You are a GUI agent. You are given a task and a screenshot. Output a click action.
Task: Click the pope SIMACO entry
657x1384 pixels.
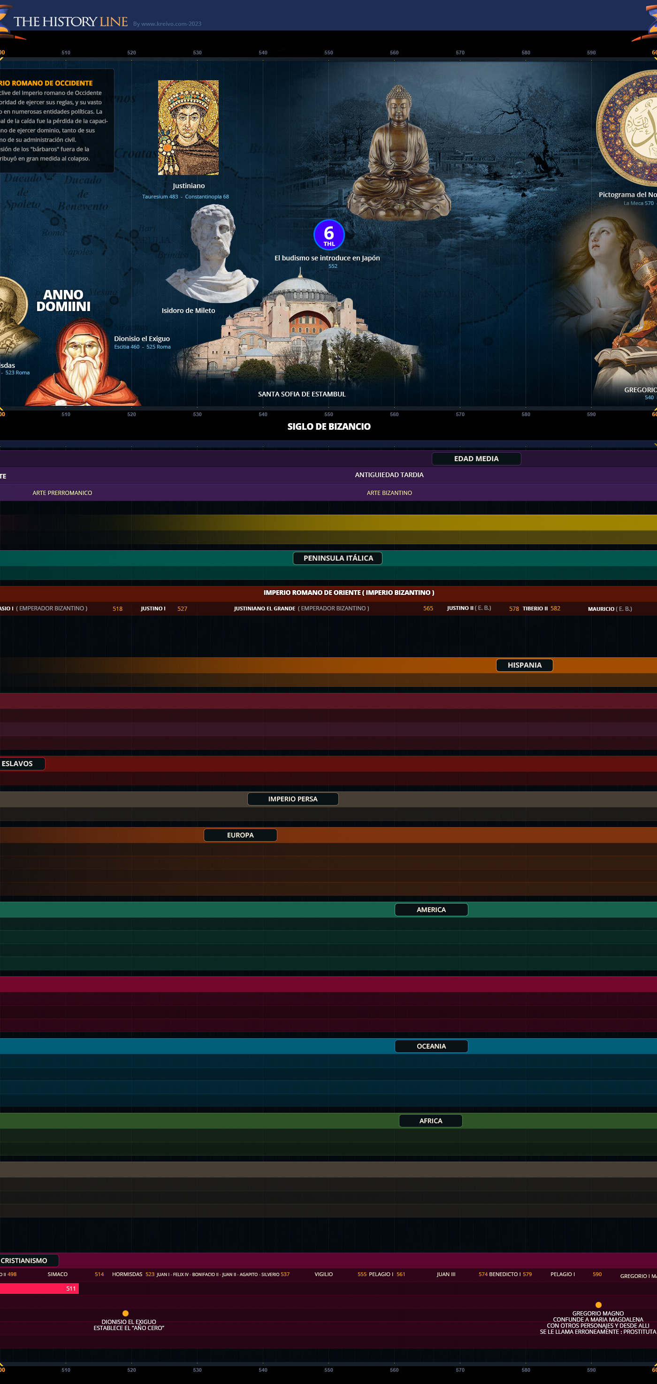(x=57, y=1274)
